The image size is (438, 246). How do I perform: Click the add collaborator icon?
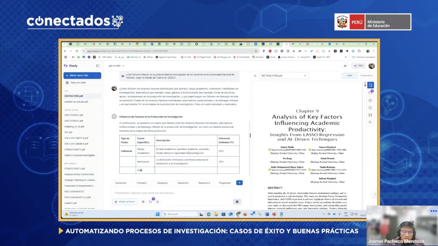point(345,66)
